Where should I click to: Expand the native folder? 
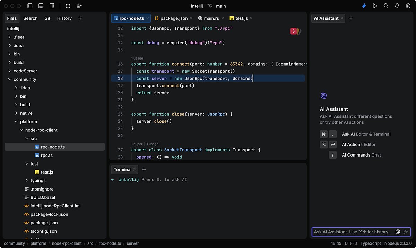pyautogui.click(x=16, y=113)
